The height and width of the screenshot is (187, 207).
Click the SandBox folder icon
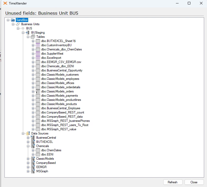[13, 20]
